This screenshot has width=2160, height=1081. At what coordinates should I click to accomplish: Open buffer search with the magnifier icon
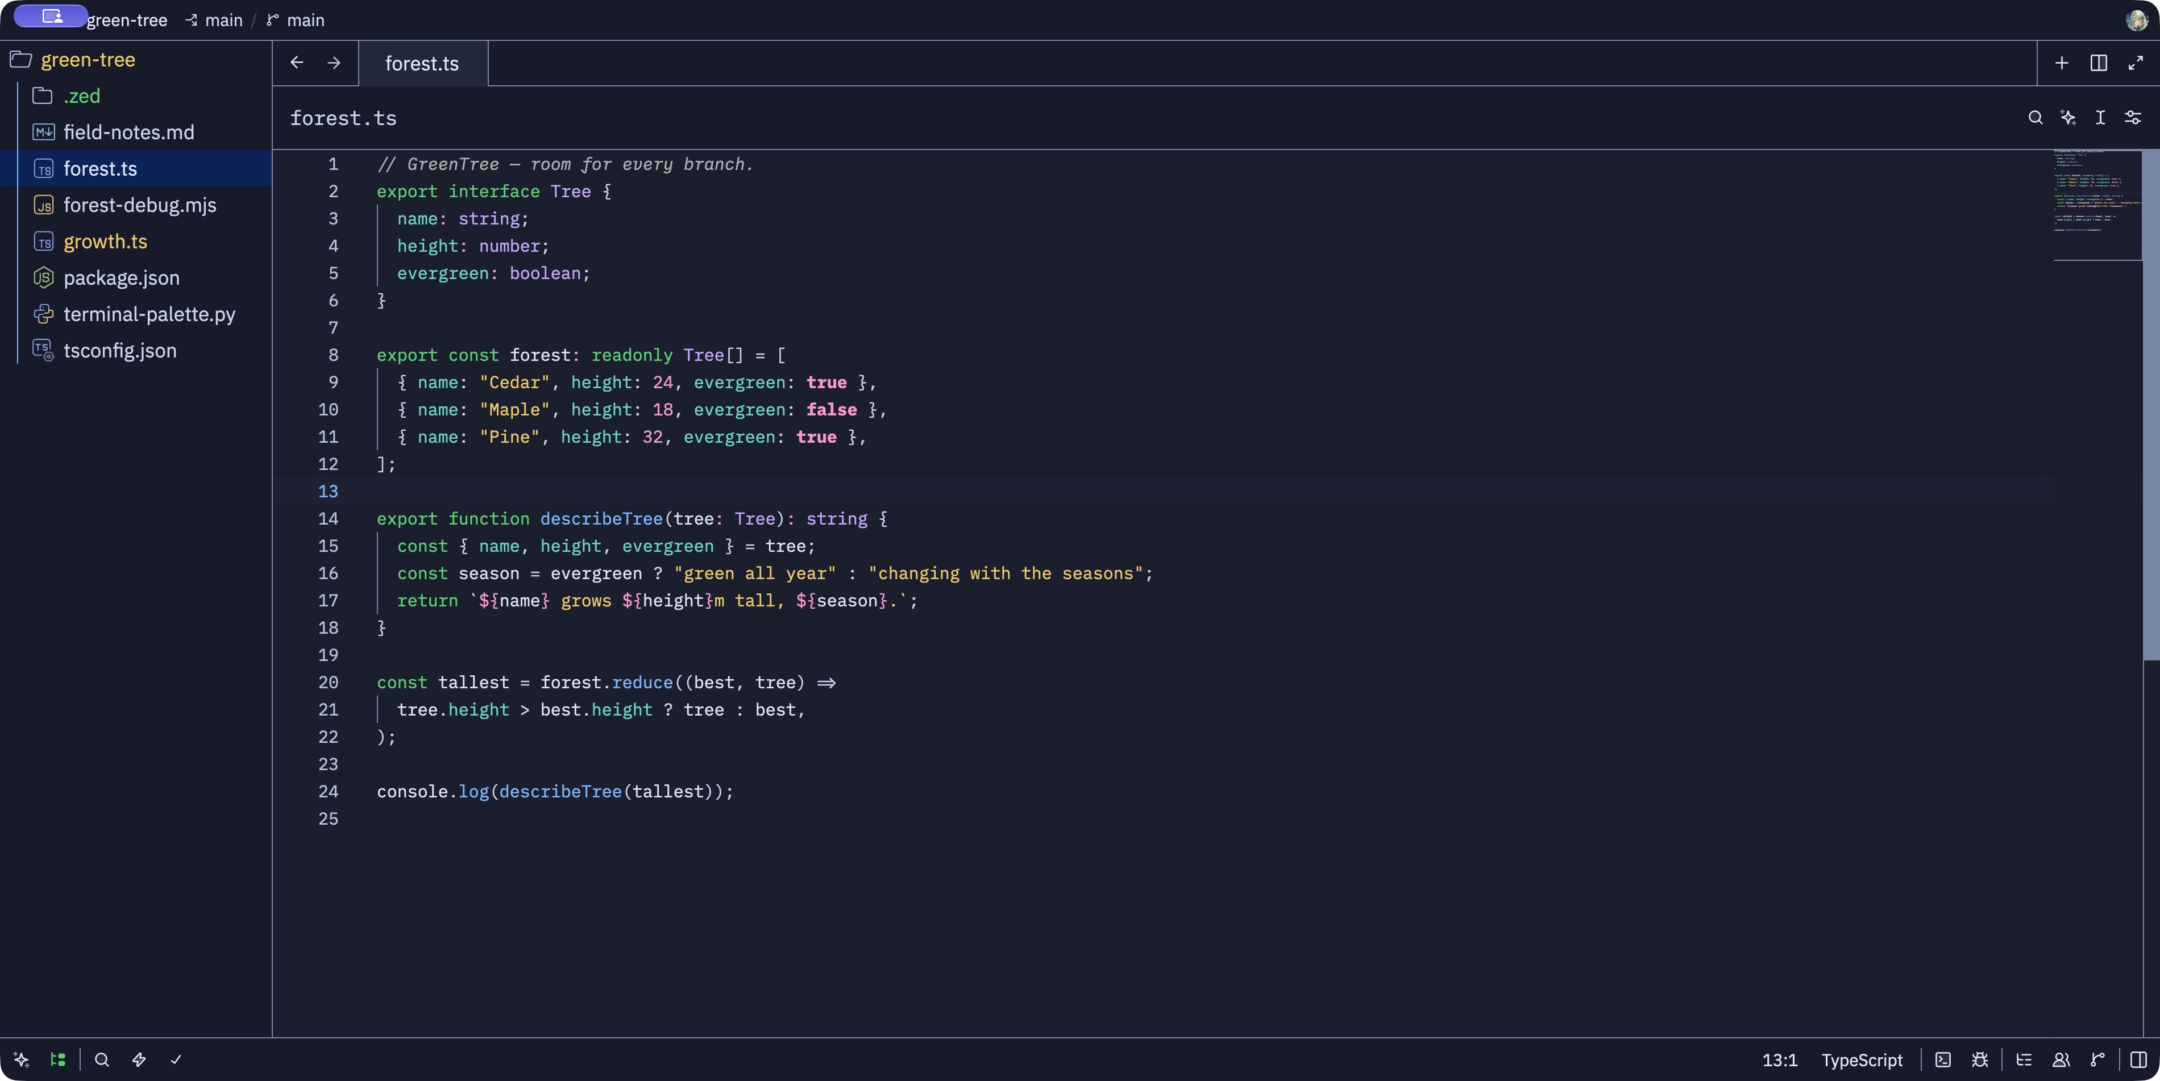point(2035,118)
